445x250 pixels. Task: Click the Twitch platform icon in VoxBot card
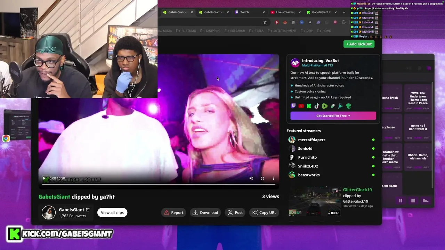(x=293, y=106)
